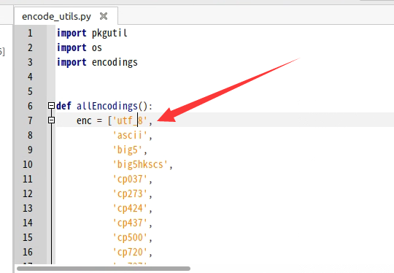
Task: Click line number 7 in gutter
Action: 30,120
